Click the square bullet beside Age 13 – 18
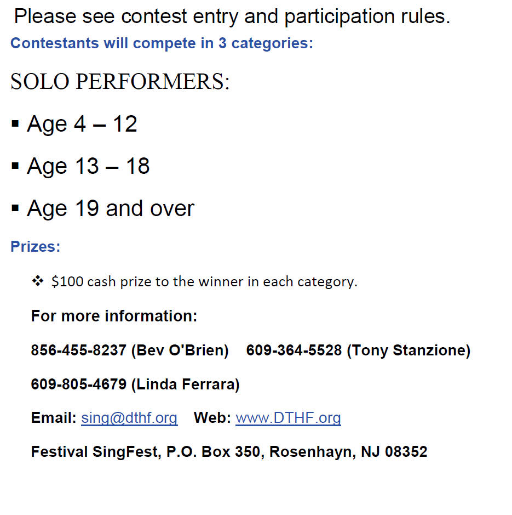This screenshot has width=512, height=515. (x=15, y=166)
